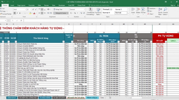Image resolution: width=179 pixels, height=100 pixels.
Task: Open filter dropdown for Đề xuất column
Action: click(166, 42)
